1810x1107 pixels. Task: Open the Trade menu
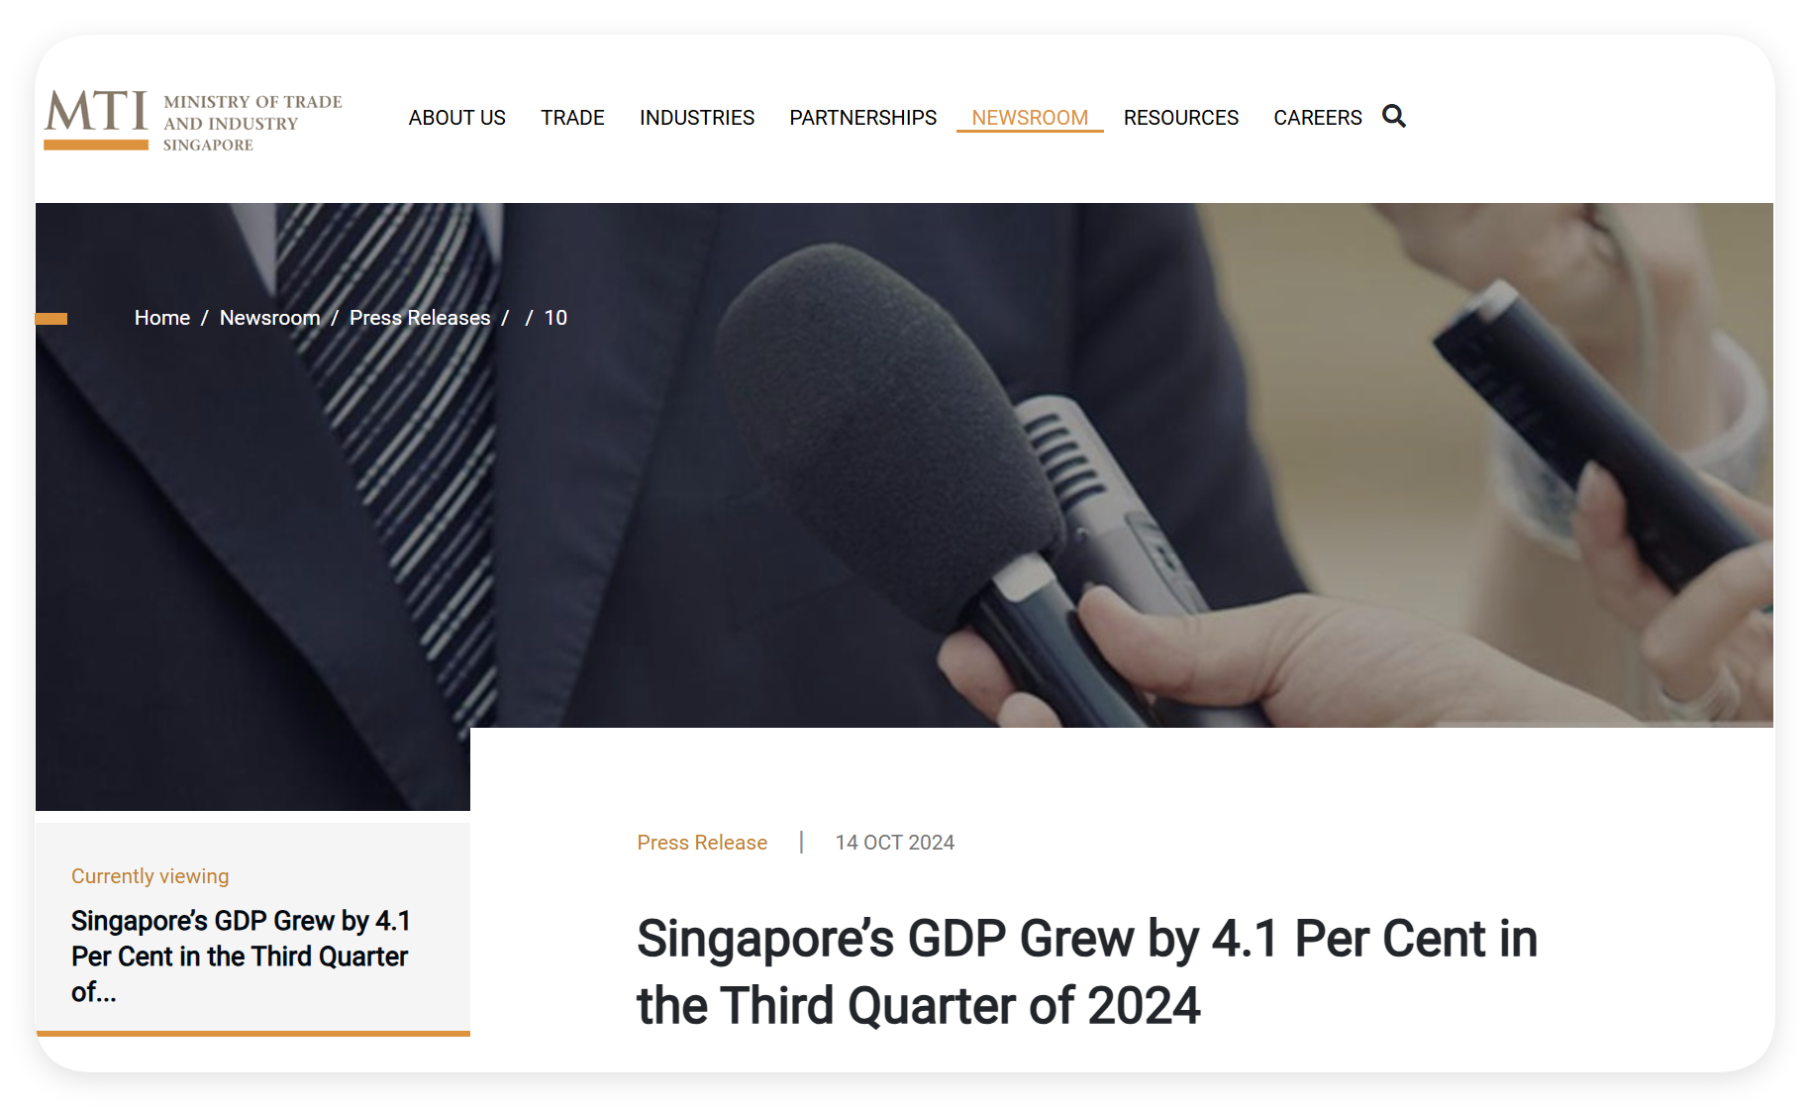click(x=572, y=118)
